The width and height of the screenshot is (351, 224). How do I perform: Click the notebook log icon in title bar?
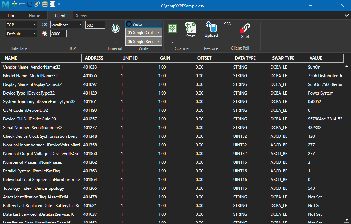(x=52, y=4)
